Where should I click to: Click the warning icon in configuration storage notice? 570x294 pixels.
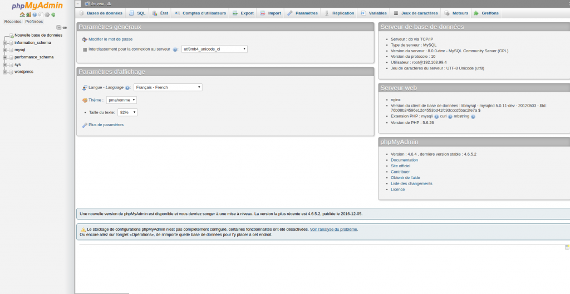[83, 230]
